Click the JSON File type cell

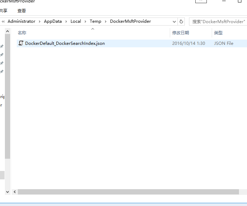point(224,43)
